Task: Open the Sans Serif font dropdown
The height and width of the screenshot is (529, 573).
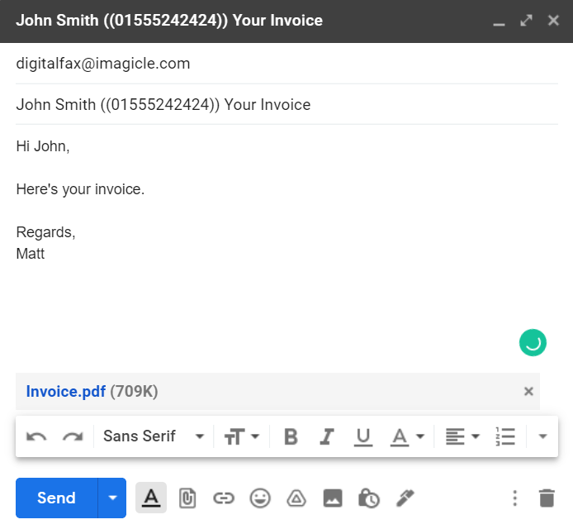Action: pyautogui.click(x=154, y=436)
